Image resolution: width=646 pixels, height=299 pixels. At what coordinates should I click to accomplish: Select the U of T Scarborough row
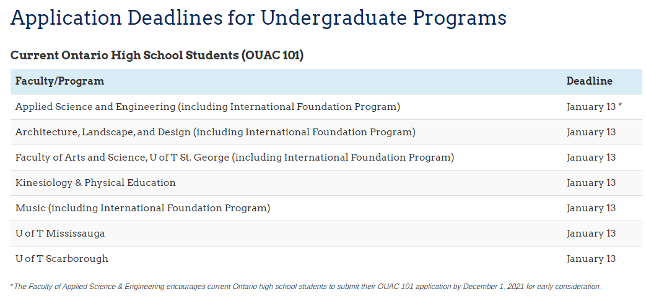click(62, 259)
